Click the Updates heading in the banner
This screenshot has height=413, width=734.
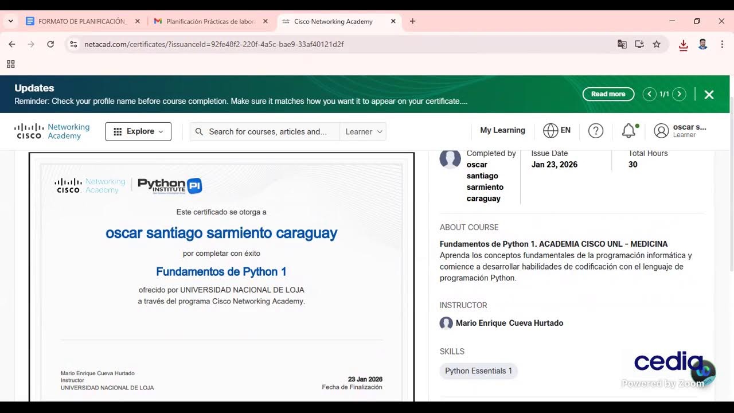(34, 88)
